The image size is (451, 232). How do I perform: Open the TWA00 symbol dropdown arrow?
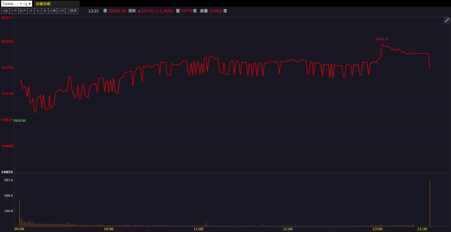[21, 4]
